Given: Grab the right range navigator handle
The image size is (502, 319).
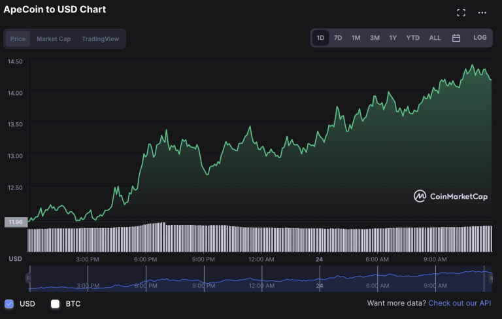Looking at the screenshot, I should pos(491,278).
